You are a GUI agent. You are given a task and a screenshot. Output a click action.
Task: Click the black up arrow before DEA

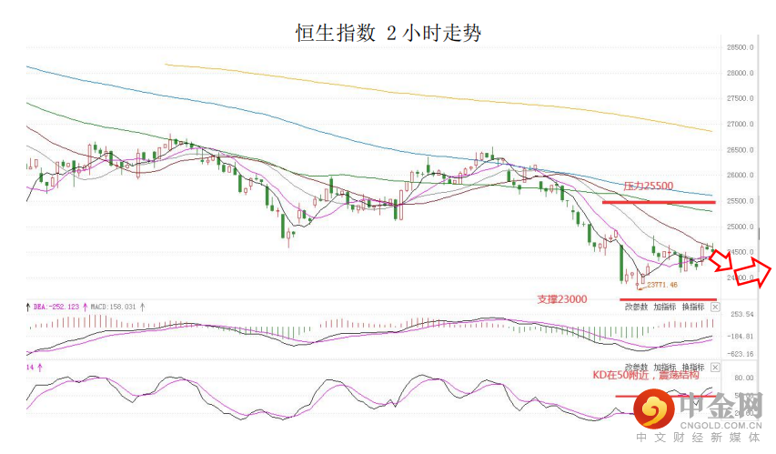click(27, 308)
